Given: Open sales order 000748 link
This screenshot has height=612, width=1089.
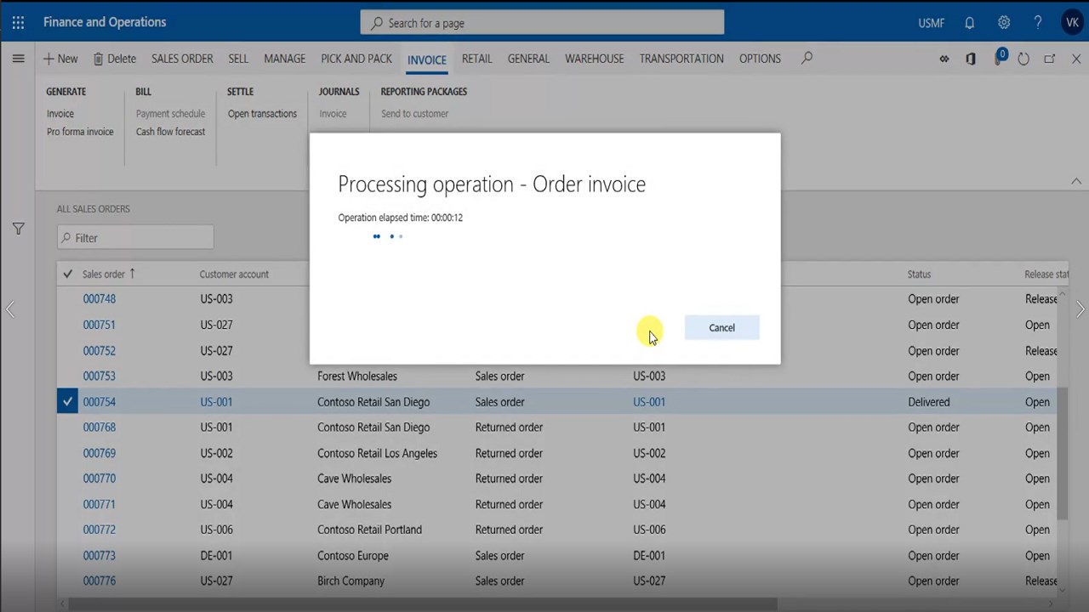Looking at the screenshot, I should tap(100, 299).
